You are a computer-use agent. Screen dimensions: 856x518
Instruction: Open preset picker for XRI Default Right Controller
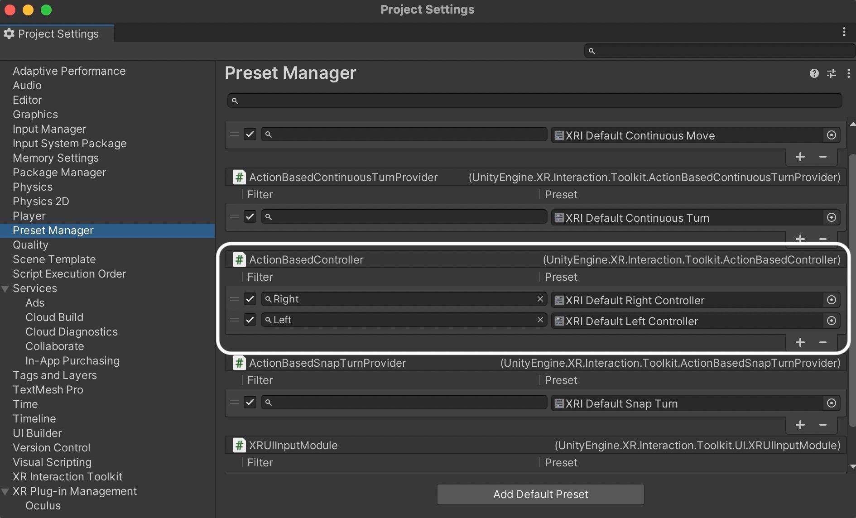(x=832, y=300)
